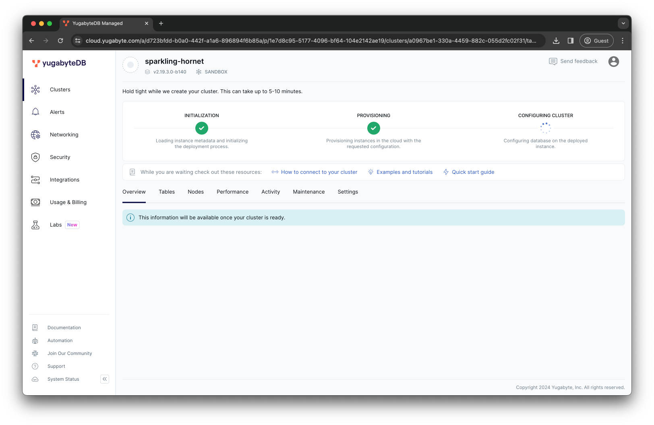Open How to connect to your cluster
The height and width of the screenshot is (425, 654).
(x=319, y=172)
